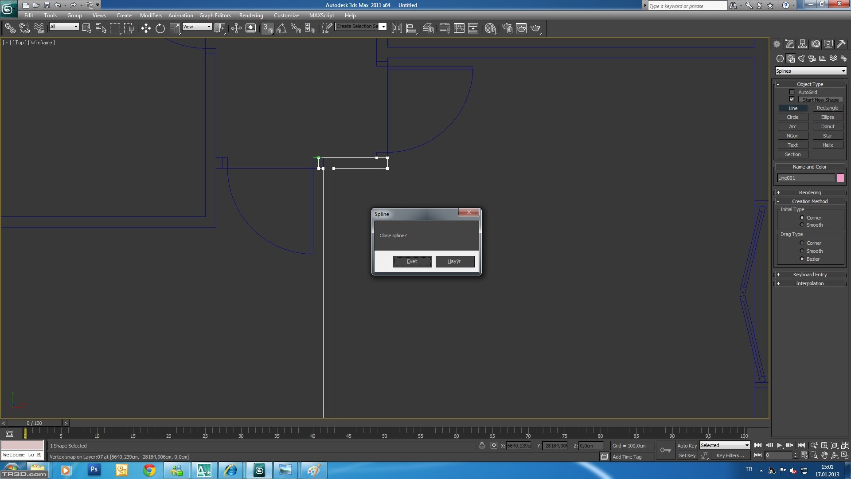Open the Splines category dropdown
Screen dimensions: 851x479
[x=811, y=71]
